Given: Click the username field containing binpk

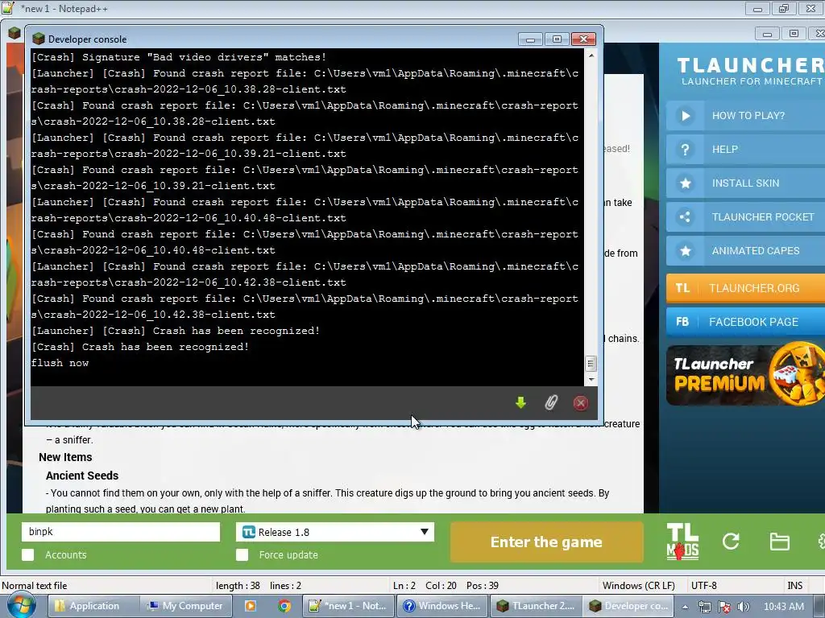Looking at the screenshot, I should [121, 532].
